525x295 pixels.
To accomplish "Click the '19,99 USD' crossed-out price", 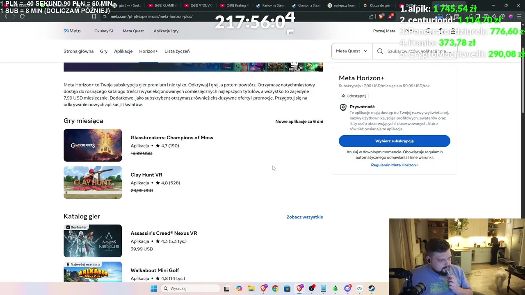I will pyautogui.click(x=142, y=153).
